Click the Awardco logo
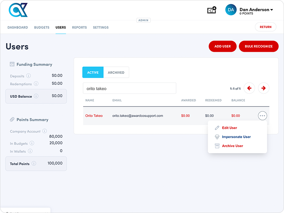This screenshot has width=284, height=213. (x=18, y=10)
